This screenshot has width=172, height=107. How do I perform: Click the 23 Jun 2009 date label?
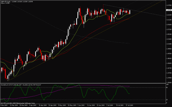101,105
